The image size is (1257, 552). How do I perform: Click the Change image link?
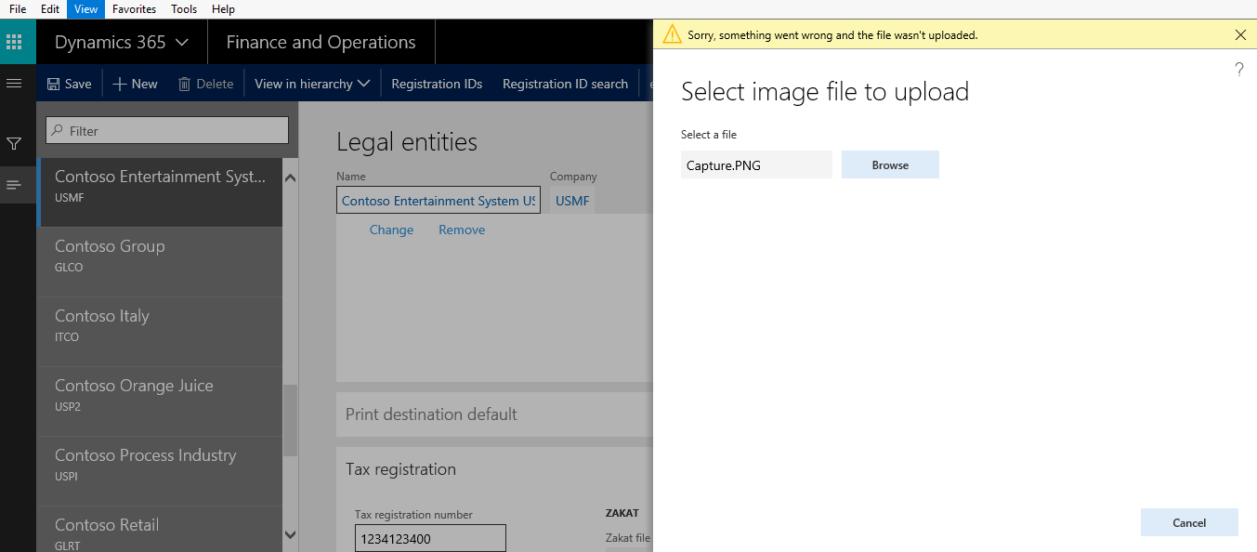pyautogui.click(x=391, y=230)
